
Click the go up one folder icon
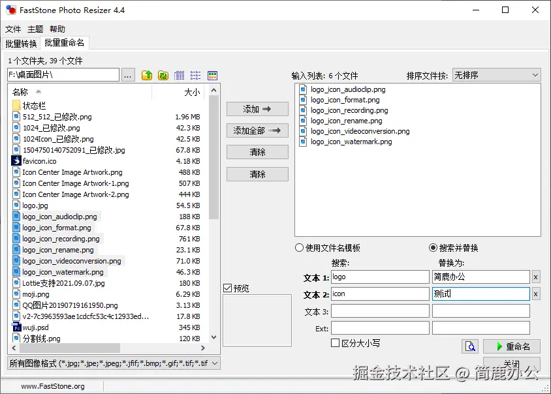(x=147, y=75)
